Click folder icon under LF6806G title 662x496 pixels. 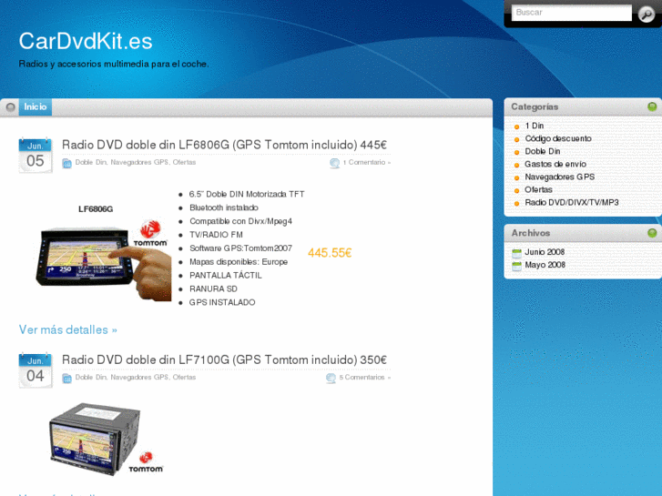tap(66, 164)
